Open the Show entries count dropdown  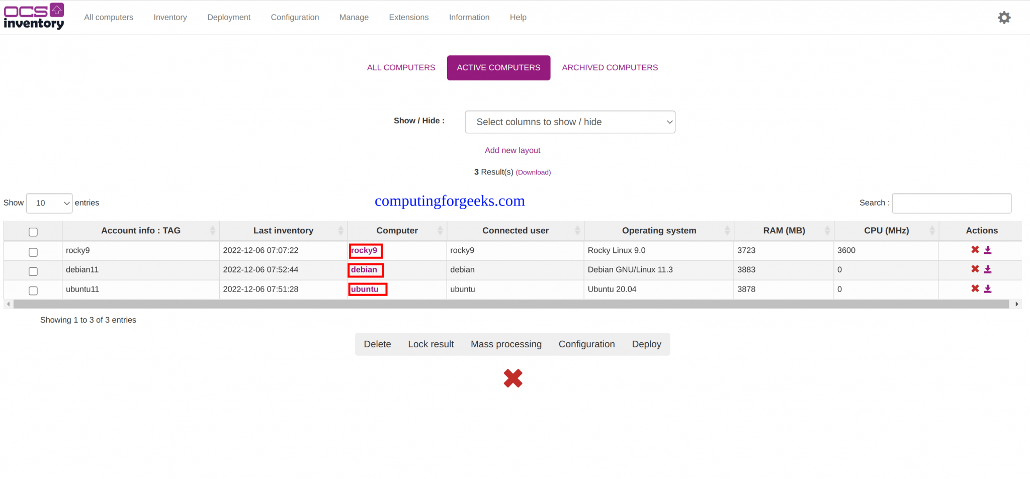[49, 203]
